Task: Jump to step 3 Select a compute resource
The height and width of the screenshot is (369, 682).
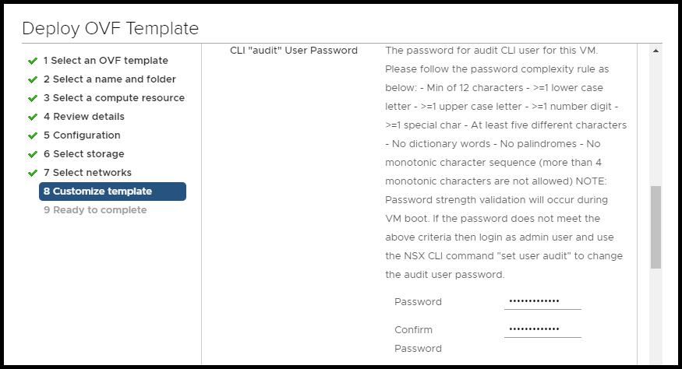Action: [x=114, y=98]
